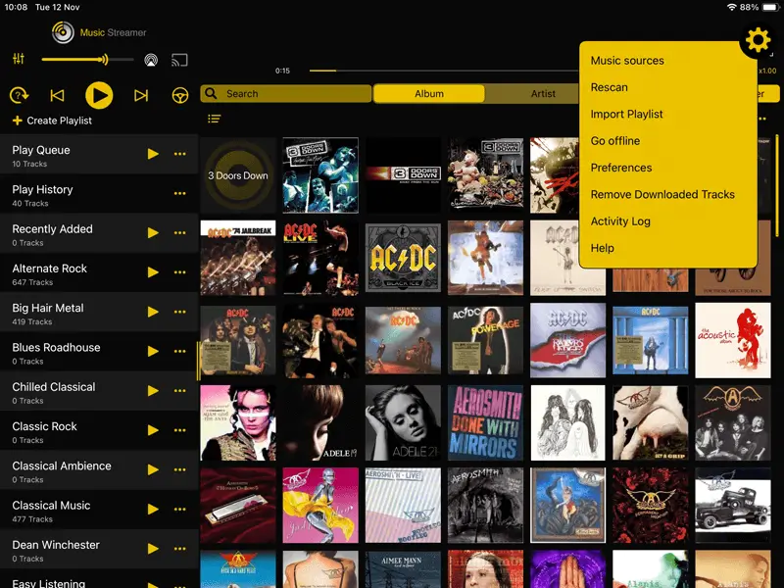Open The Acoustic Album cover
Image resolution: width=784 pixels, height=588 pixels.
click(733, 340)
